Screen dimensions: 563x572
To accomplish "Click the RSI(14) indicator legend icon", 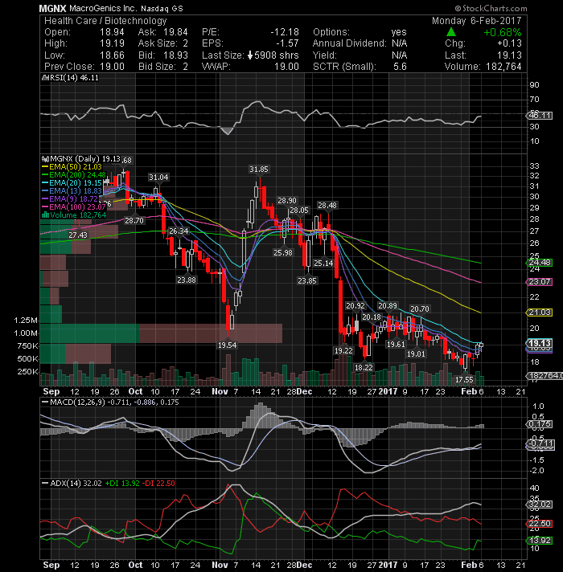I will click(x=45, y=78).
